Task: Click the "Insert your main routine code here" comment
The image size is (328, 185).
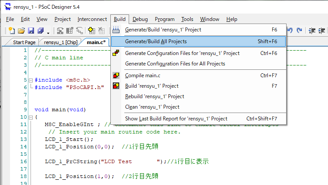Action: (x=114, y=132)
